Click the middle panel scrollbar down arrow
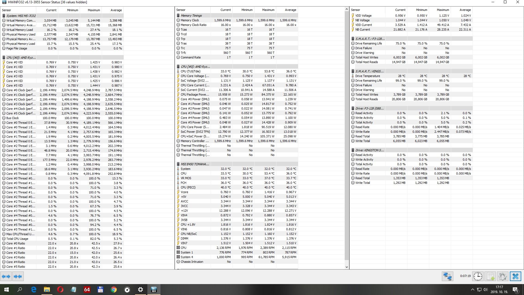The image size is (524, 295). tap(347, 267)
